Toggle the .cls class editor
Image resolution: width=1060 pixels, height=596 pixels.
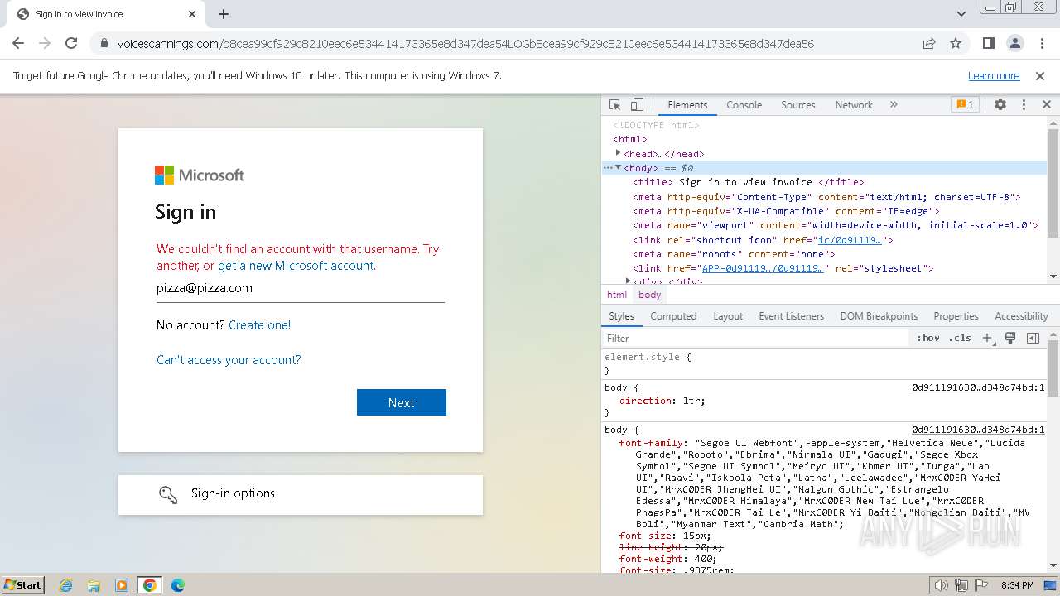pos(960,338)
